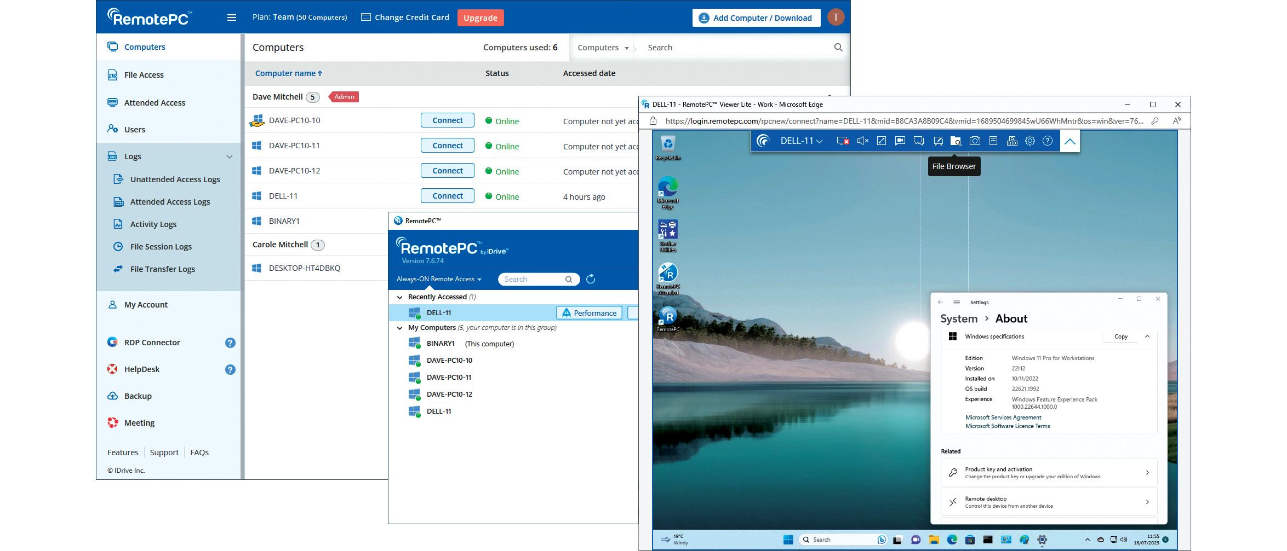This screenshot has width=1287, height=551.
Task: Open viewer toolbar settings gear
Action: point(1030,141)
